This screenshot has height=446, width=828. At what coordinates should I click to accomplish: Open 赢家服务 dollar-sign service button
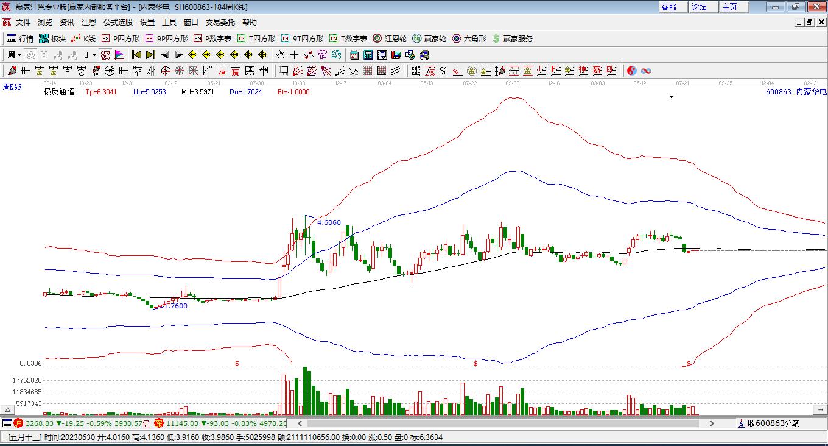pyautogui.click(x=512, y=38)
